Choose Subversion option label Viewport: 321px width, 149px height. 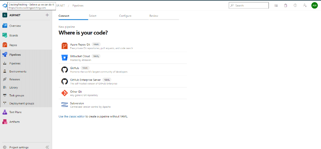[77, 103]
